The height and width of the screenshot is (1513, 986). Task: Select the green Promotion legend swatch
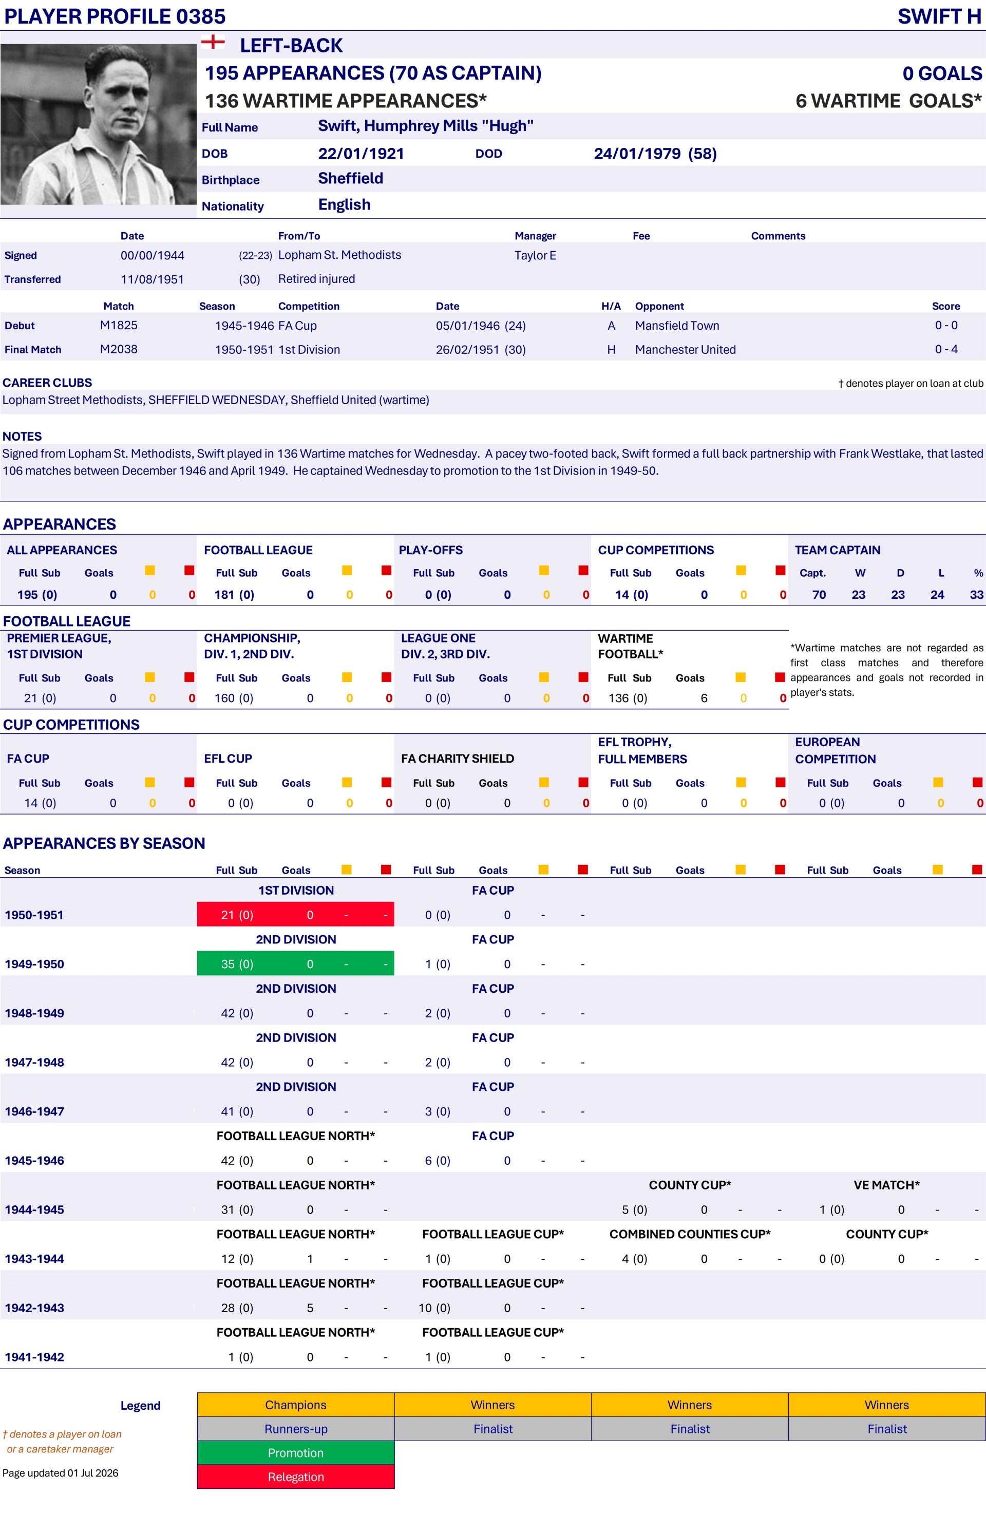click(x=296, y=1452)
